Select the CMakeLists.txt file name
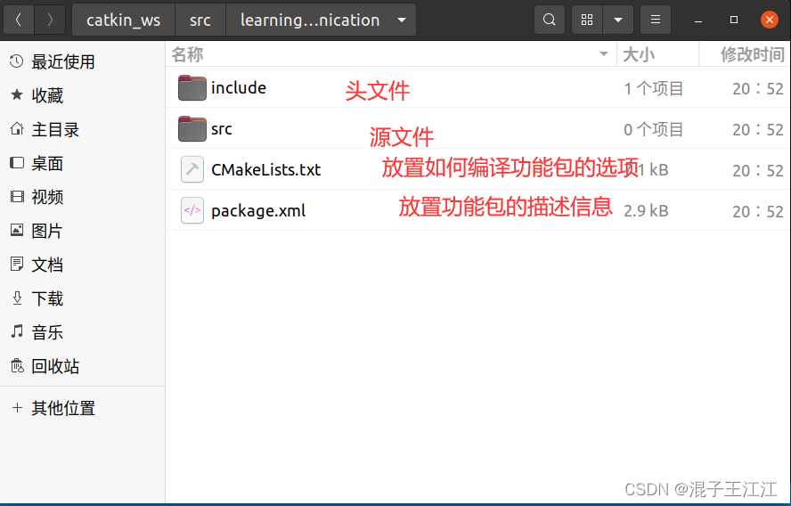Image resolution: width=791 pixels, height=506 pixels. 265,169
